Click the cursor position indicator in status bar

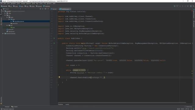point(178,109)
